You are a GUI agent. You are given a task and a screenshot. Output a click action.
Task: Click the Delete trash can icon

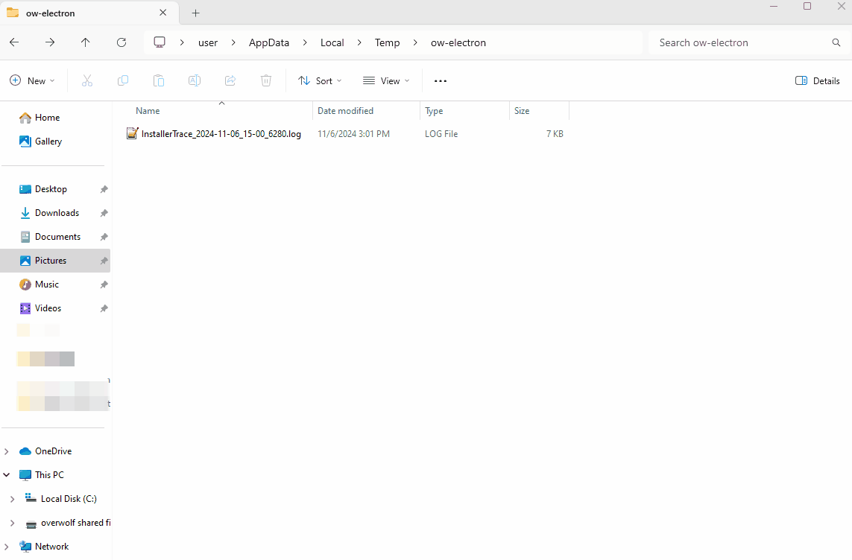[266, 81]
